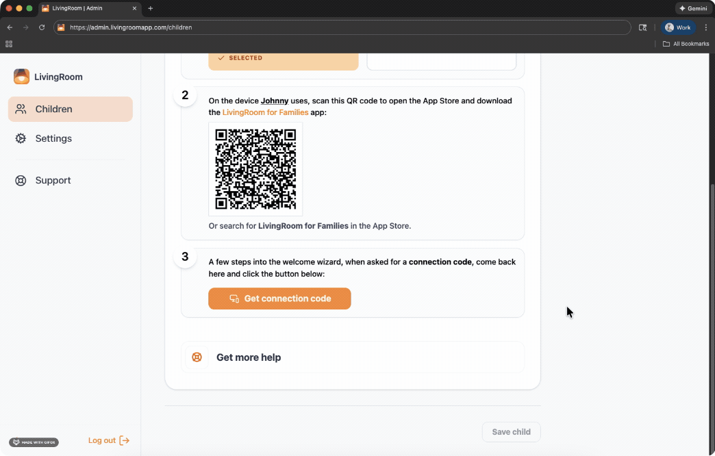Click the LivingRoom logo icon in sidebar
715x456 pixels.
21,77
